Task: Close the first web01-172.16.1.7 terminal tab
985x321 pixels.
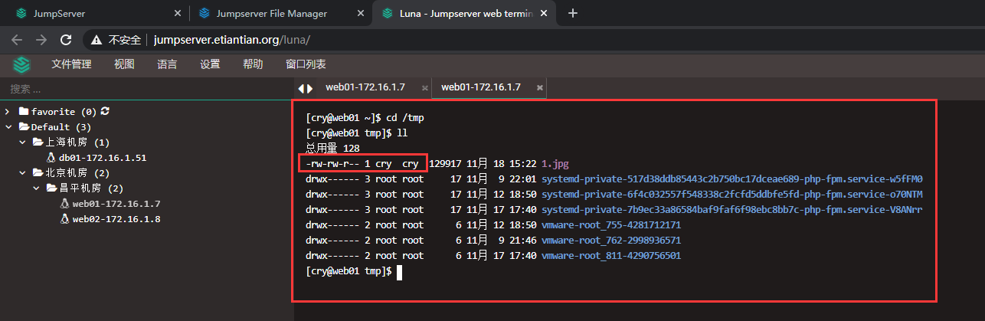Action: (425, 88)
